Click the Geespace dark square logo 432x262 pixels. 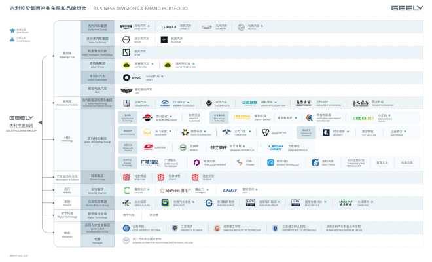click(326, 133)
